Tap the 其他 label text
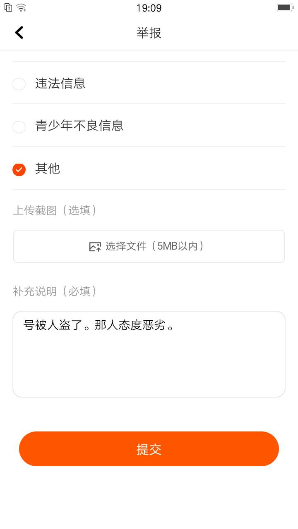 coord(48,169)
